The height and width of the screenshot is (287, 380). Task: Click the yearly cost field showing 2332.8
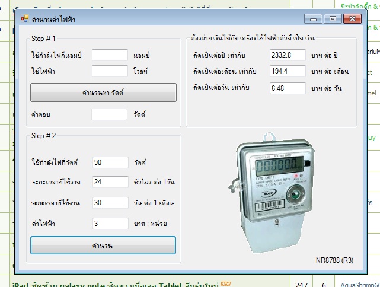[x=288, y=55]
